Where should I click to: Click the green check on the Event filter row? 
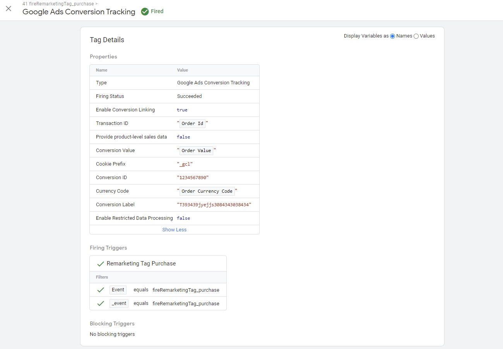pyautogui.click(x=101, y=290)
